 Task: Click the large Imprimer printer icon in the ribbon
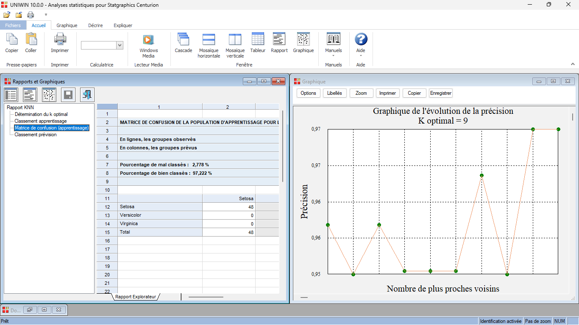[x=60, y=39]
